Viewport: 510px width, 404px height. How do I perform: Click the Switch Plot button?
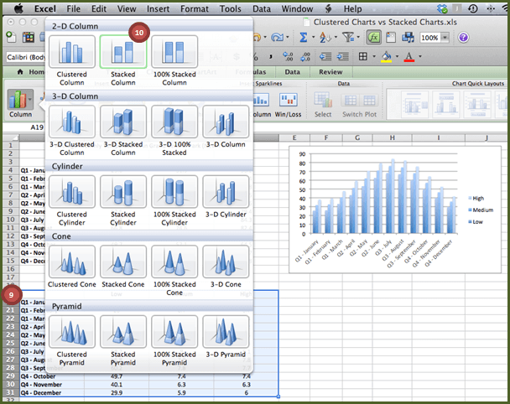pyautogui.click(x=359, y=101)
